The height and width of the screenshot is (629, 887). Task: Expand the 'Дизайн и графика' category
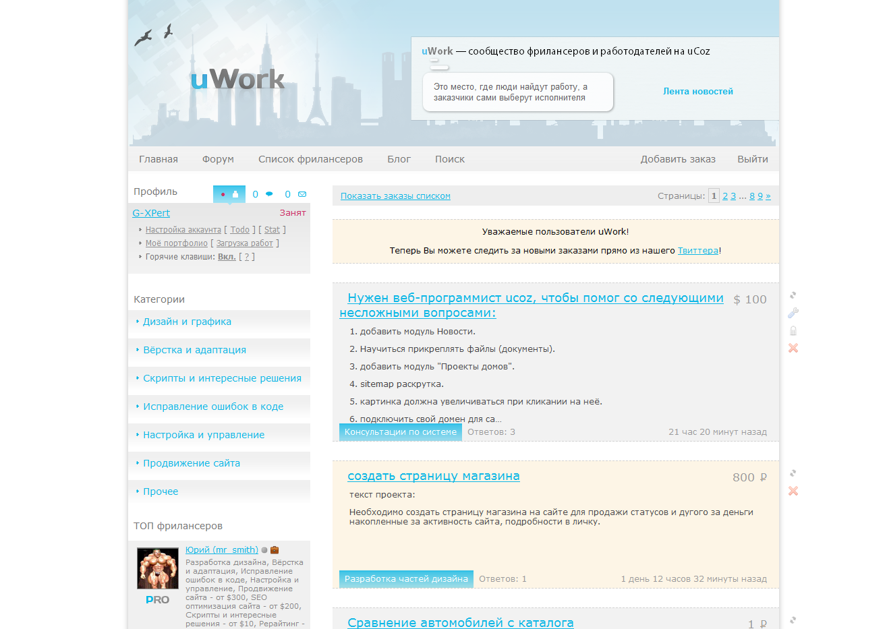click(187, 322)
